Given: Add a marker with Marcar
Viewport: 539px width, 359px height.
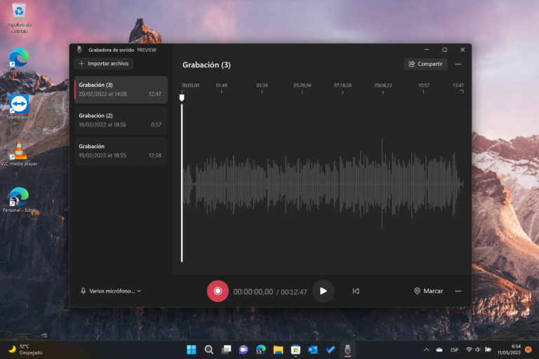Looking at the screenshot, I should click(428, 291).
